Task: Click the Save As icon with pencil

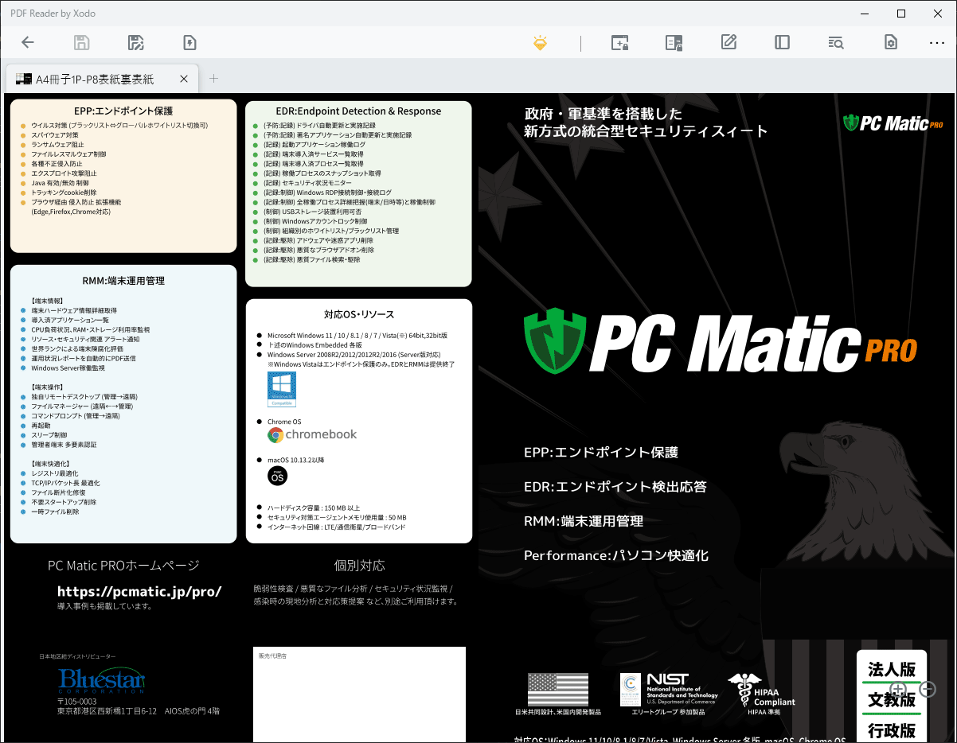Action: (135, 43)
